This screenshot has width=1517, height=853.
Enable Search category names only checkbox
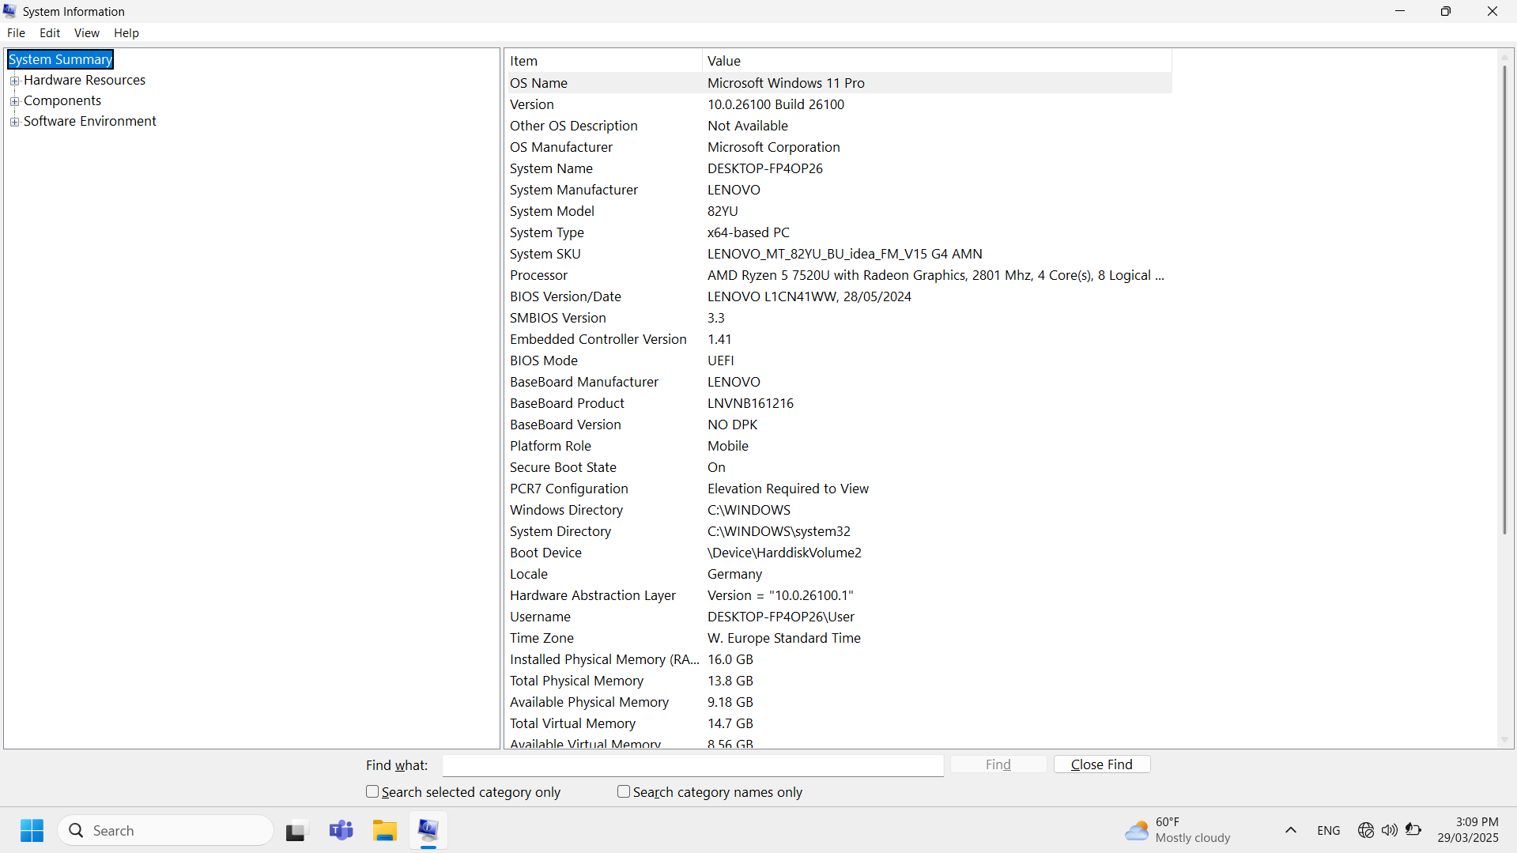pos(624,791)
